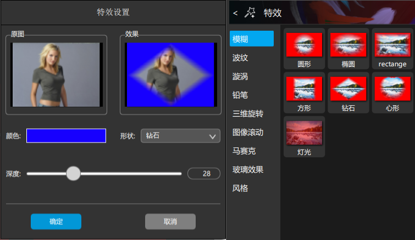Open the 模糊 effects category

pyautogui.click(x=251, y=39)
